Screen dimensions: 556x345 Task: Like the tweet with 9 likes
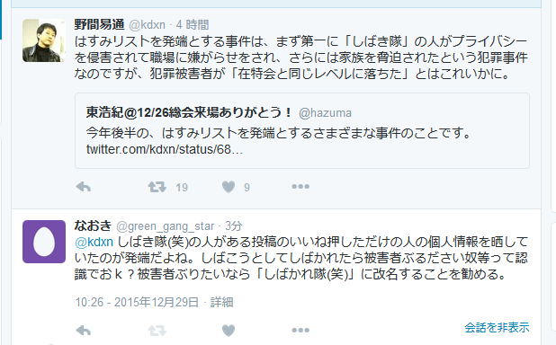click(x=229, y=187)
